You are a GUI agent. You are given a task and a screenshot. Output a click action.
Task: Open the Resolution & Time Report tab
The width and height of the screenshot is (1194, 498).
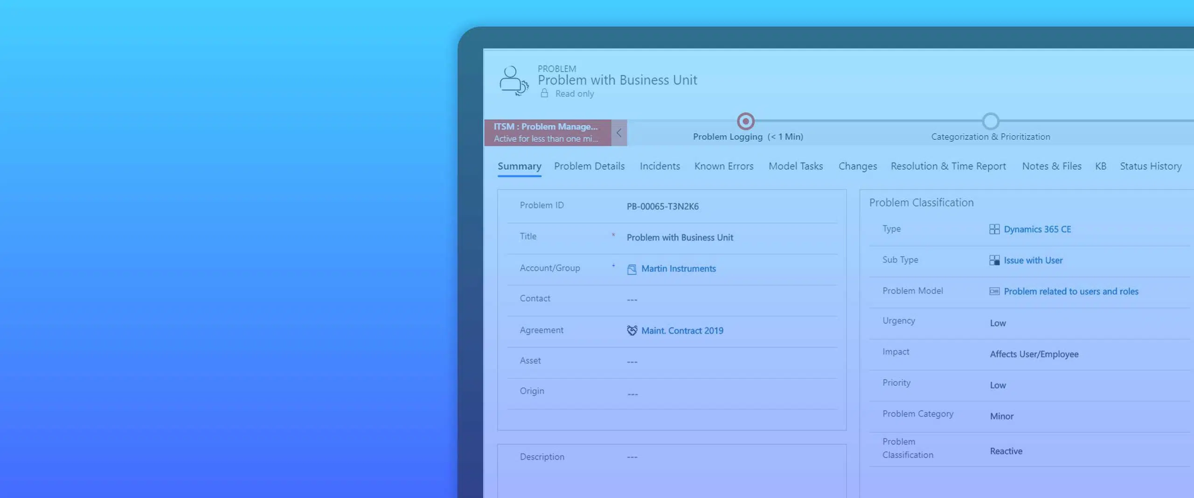point(948,166)
